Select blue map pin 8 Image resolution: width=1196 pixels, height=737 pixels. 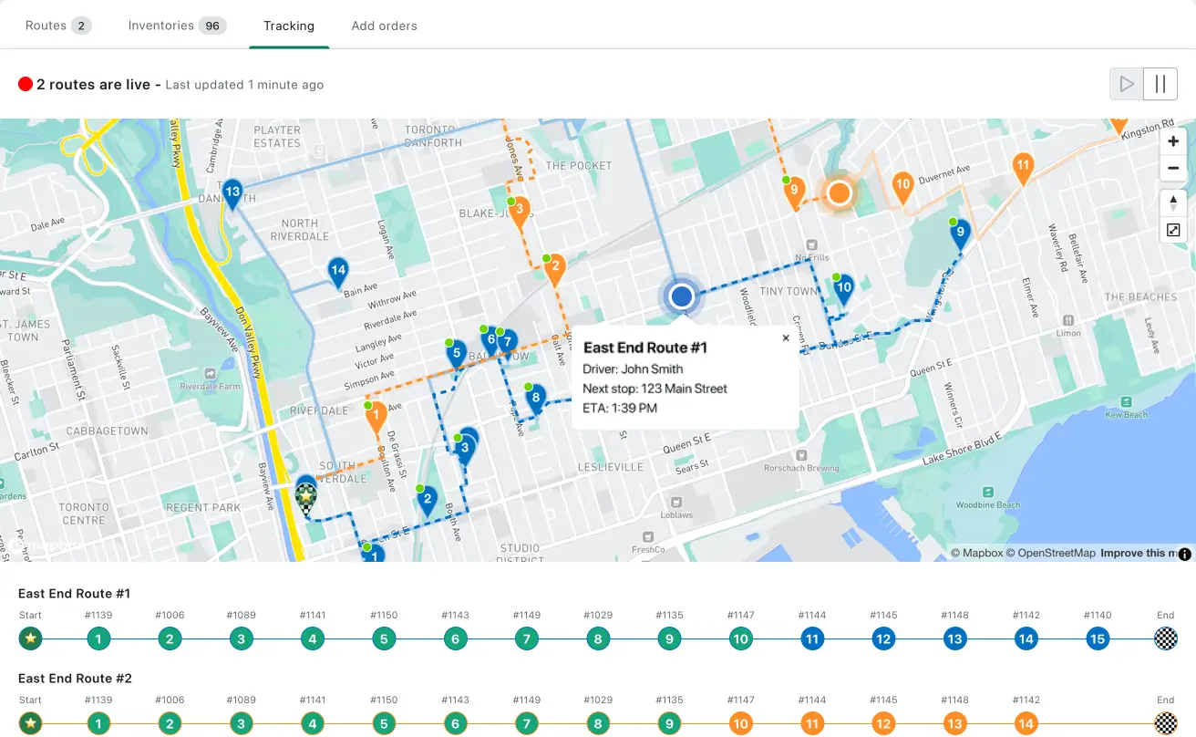[536, 399]
